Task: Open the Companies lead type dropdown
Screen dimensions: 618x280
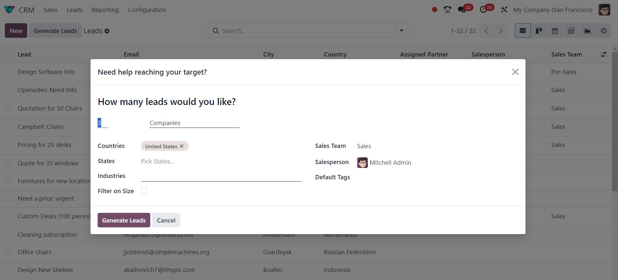Action: 194,123
